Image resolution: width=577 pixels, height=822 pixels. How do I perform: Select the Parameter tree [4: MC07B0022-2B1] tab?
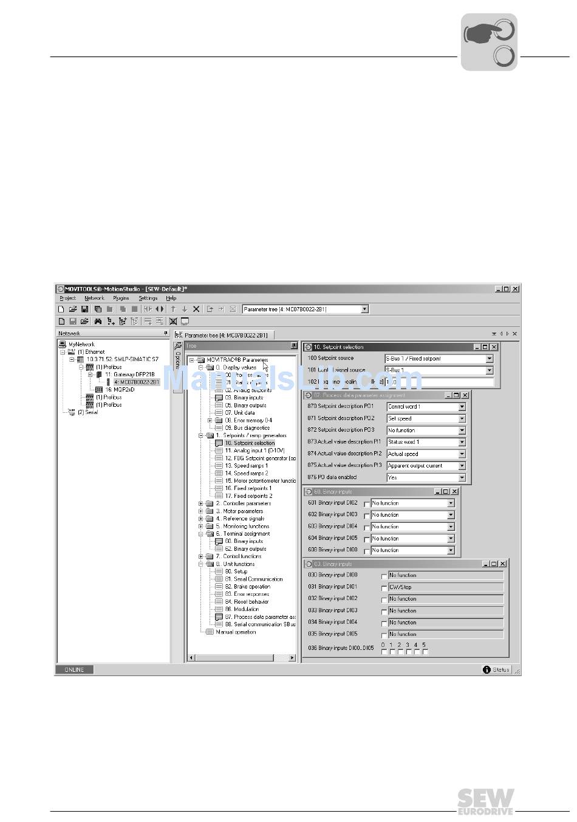tap(224, 334)
